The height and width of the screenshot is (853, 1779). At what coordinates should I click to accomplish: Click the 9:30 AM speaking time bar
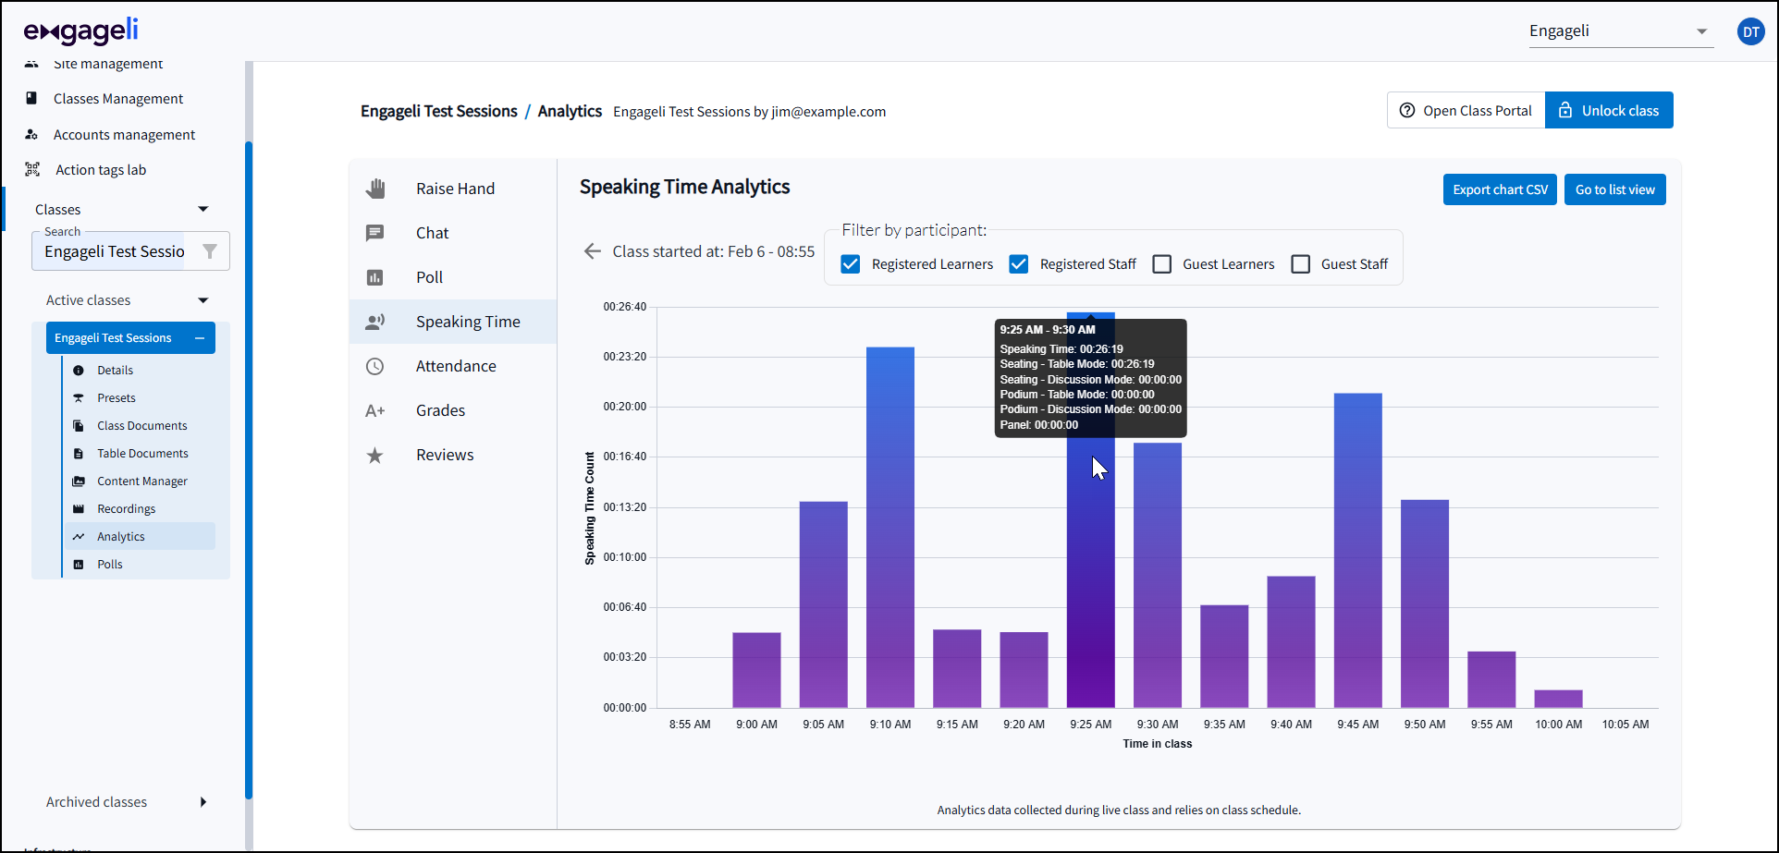point(1158,575)
